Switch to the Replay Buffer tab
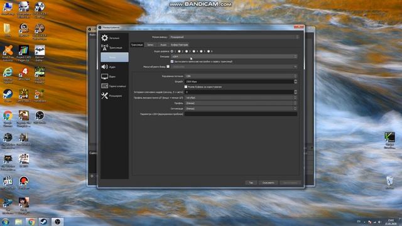402x226 pixels. 180,45
